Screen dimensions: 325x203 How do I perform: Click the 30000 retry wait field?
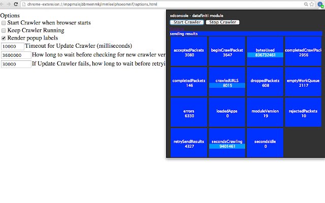(16, 64)
